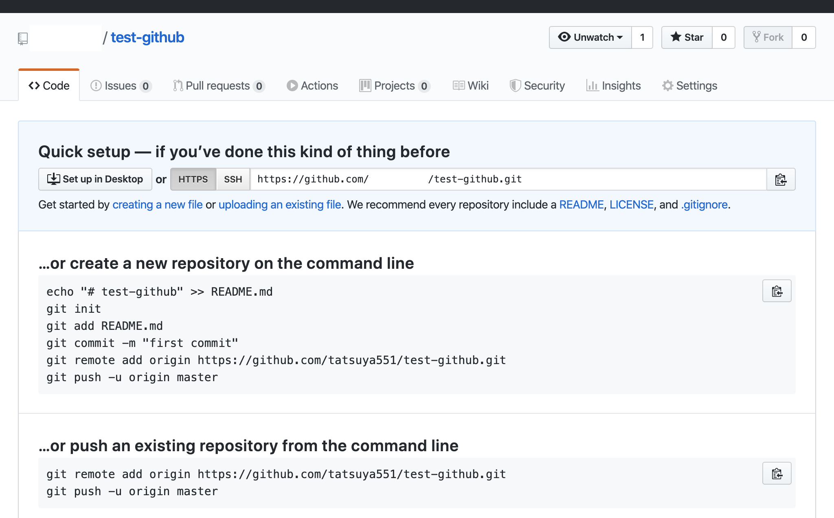Click the Star button
The image size is (834, 518).
687,37
